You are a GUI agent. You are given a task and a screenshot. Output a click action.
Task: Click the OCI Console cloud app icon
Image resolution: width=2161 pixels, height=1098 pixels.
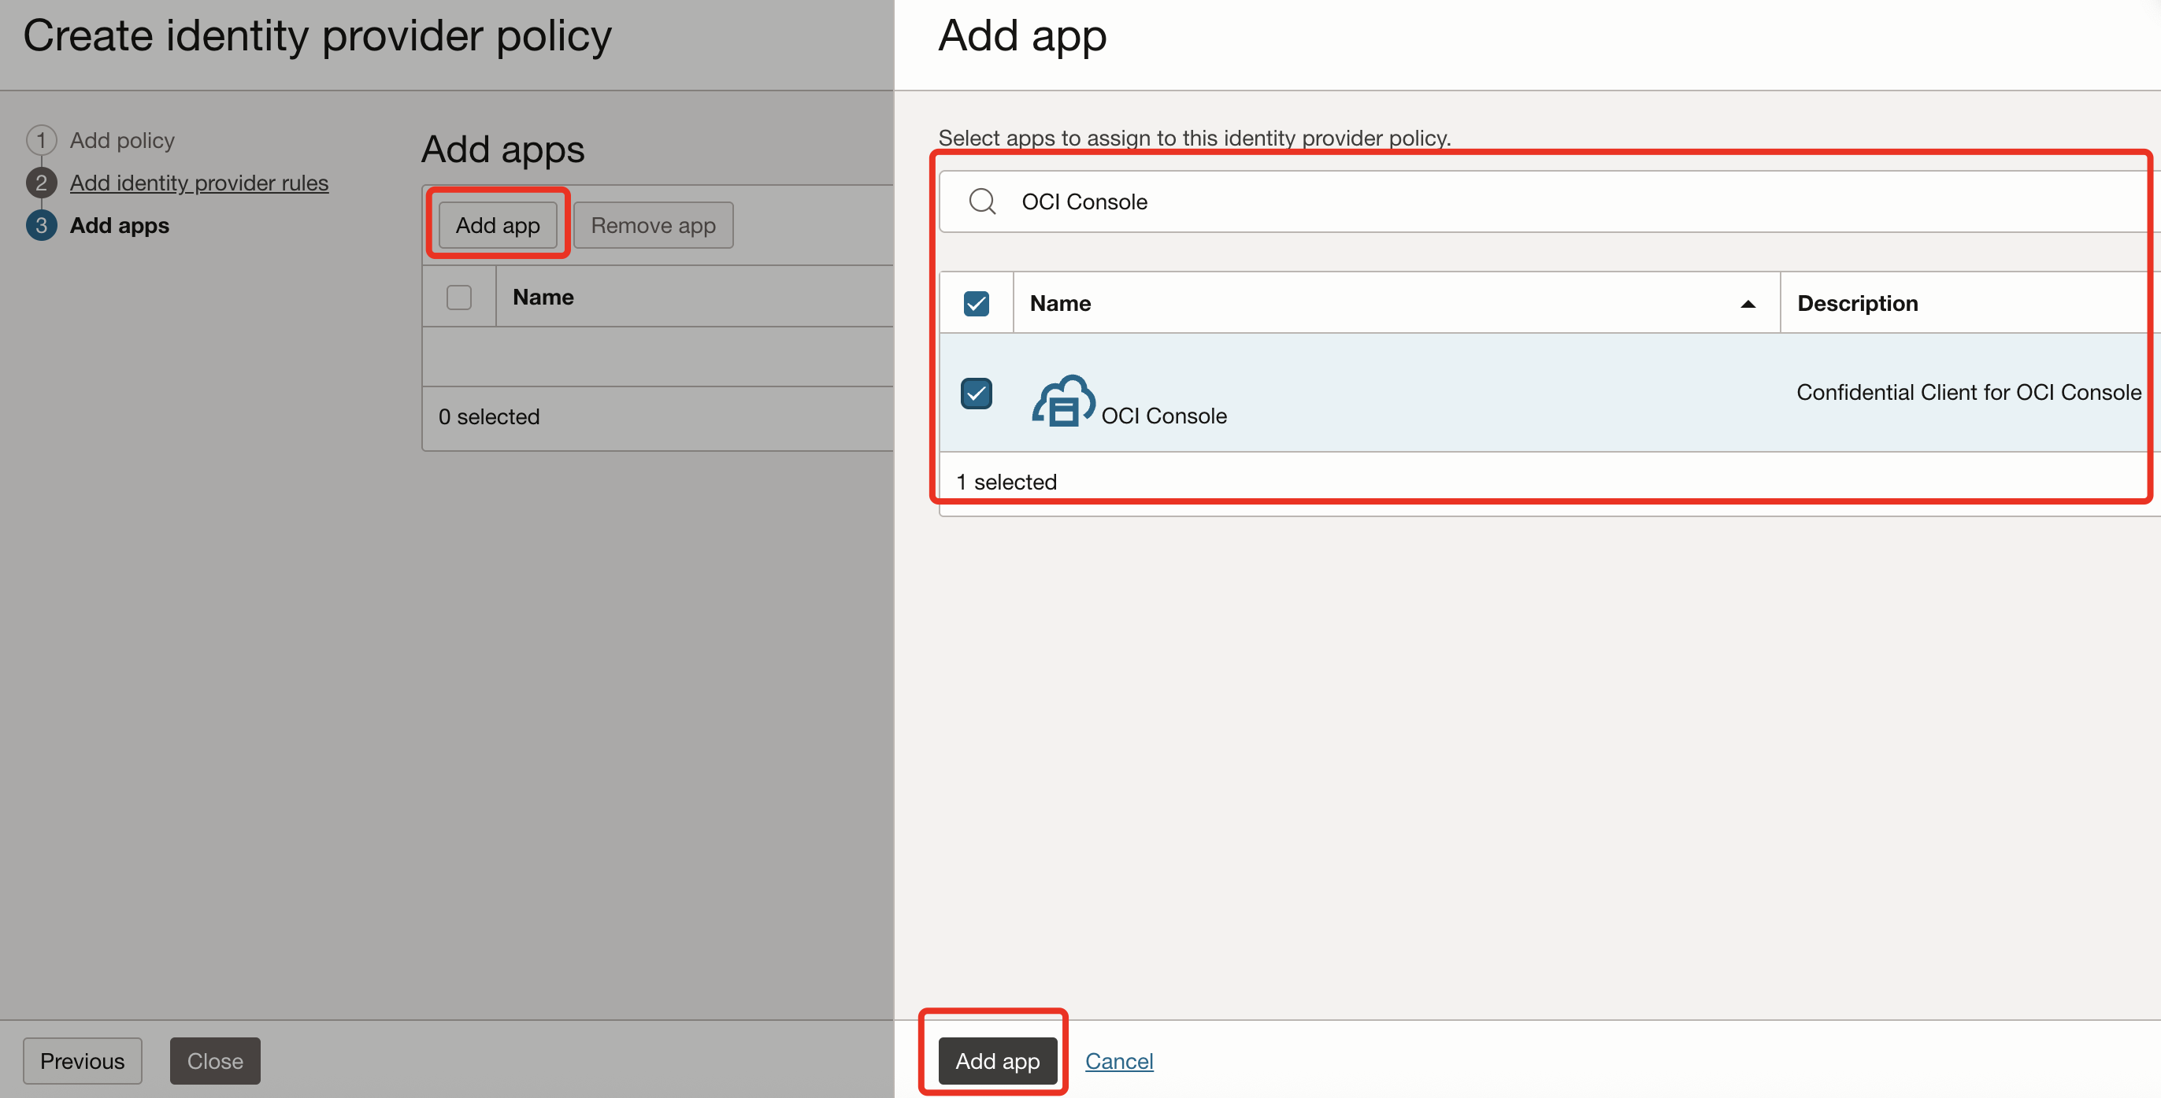[1062, 401]
